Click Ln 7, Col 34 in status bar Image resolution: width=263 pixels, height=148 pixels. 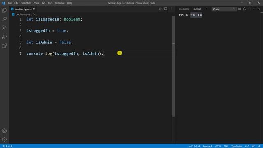[x=194, y=146]
